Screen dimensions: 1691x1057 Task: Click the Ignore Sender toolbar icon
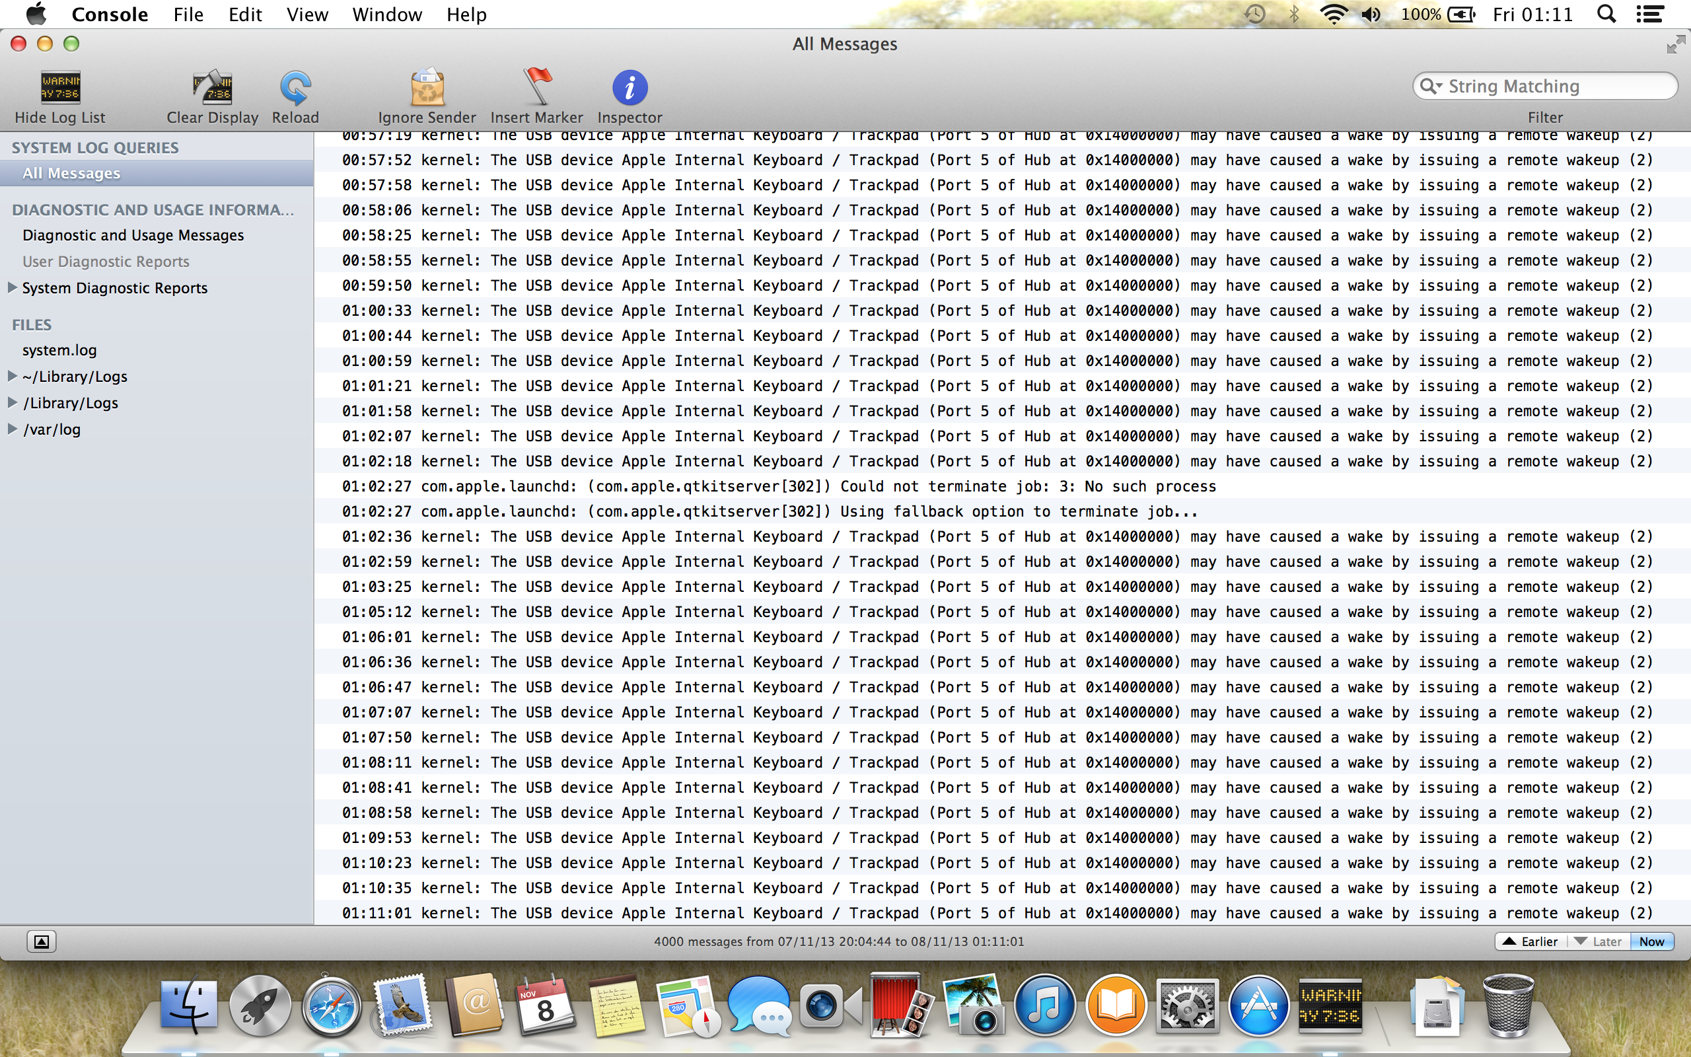click(426, 87)
